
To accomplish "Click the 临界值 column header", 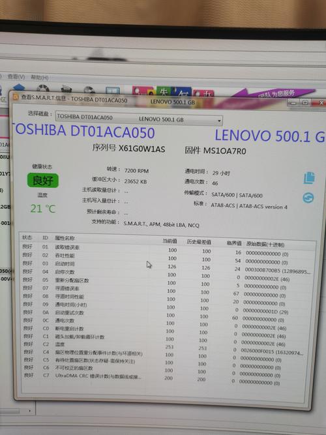I will click(234, 243).
